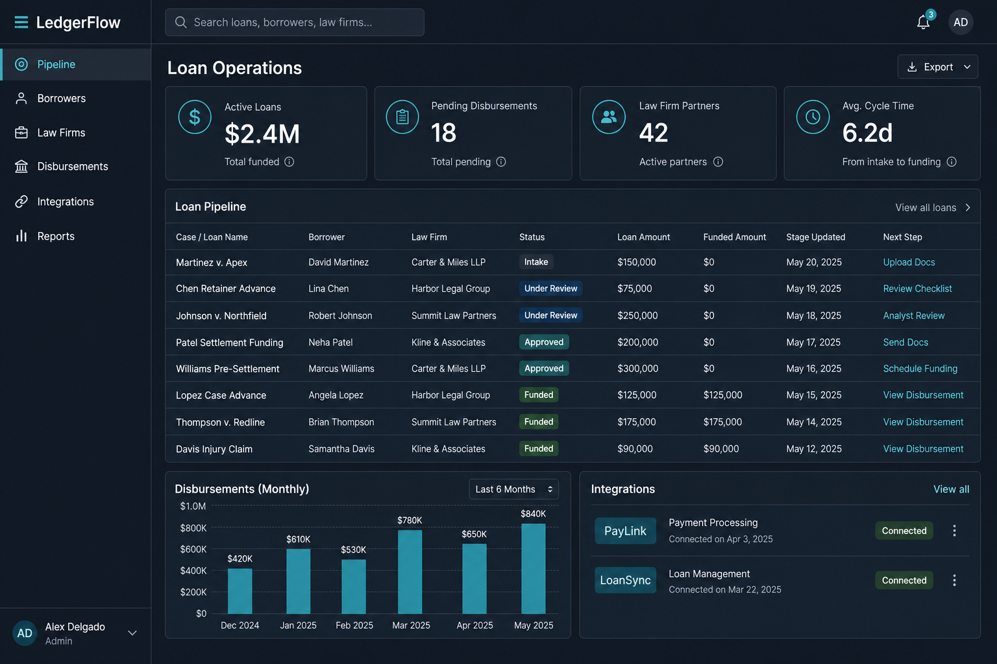
Task: Click the Reports bar chart icon
Action: [x=21, y=236]
